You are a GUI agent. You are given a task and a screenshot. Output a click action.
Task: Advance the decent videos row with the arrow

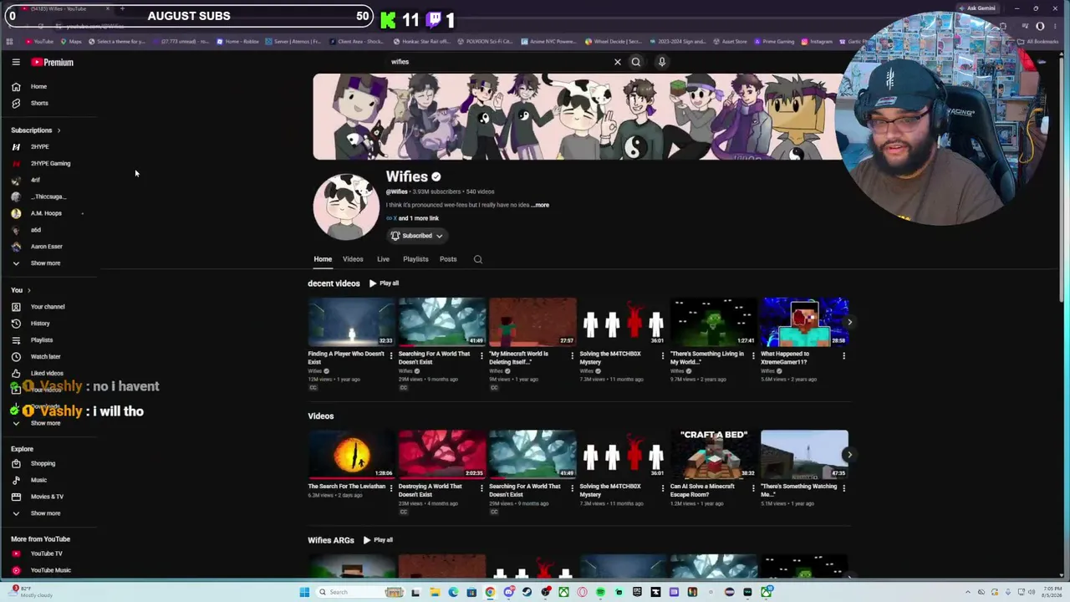[x=849, y=322]
